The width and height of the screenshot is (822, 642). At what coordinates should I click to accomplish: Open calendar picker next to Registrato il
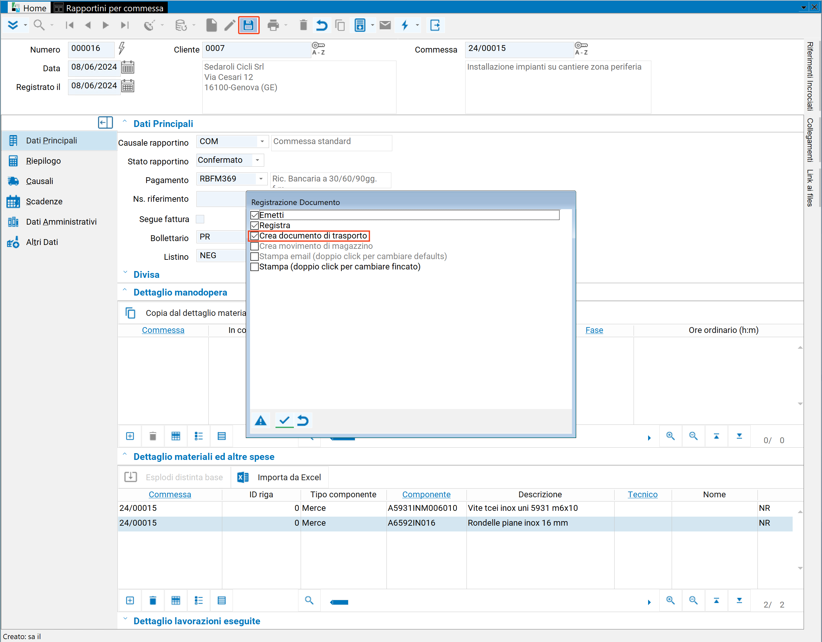click(x=128, y=86)
